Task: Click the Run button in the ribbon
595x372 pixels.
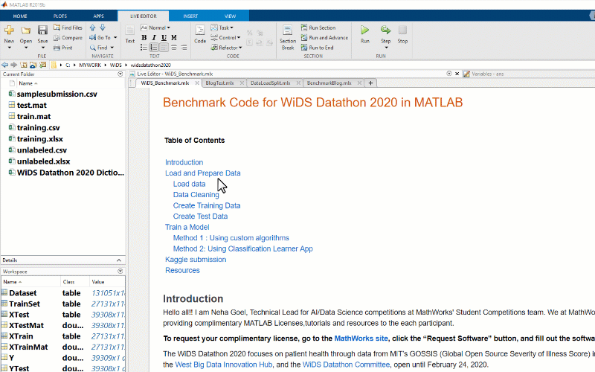Action: 364,33
